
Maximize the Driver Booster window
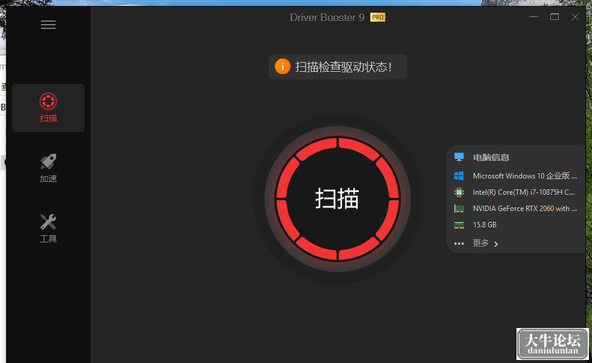click(x=555, y=17)
